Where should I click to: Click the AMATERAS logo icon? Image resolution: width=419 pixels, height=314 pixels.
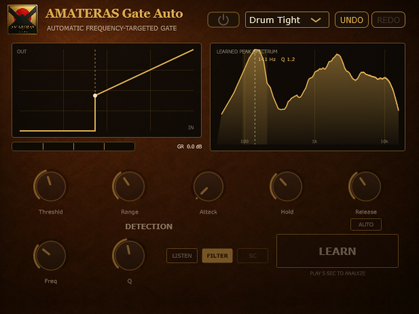pos(23,20)
